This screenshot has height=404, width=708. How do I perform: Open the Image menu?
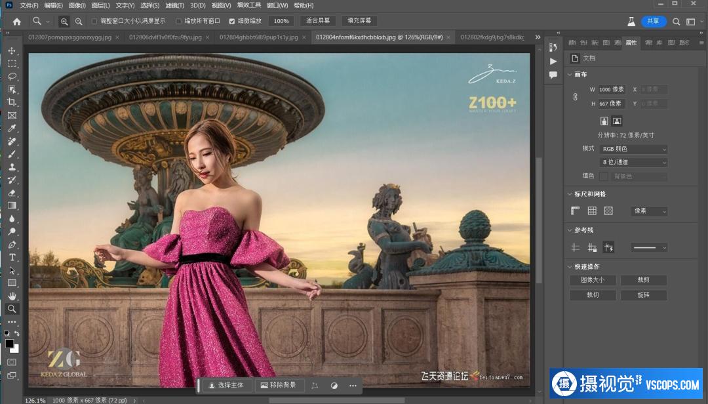77,5
